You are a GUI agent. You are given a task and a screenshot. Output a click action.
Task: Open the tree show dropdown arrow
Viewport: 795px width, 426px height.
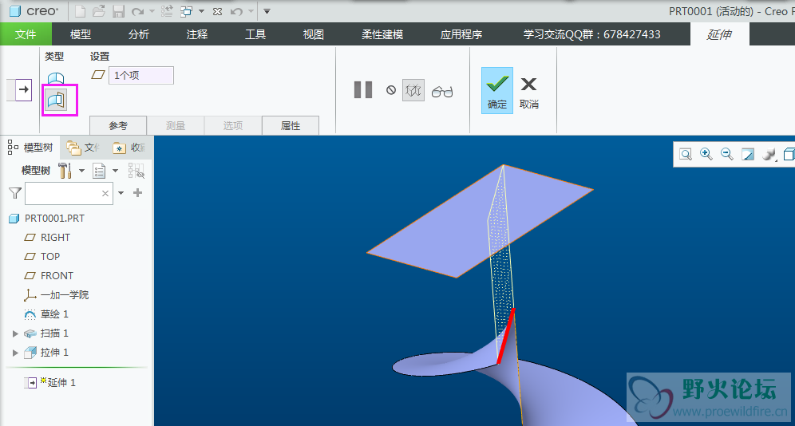(115, 171)
